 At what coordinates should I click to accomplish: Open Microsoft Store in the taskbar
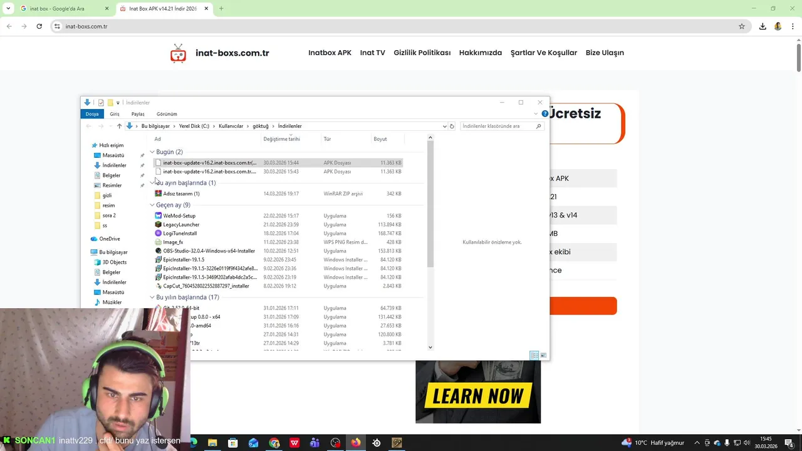tap(233, 443)
